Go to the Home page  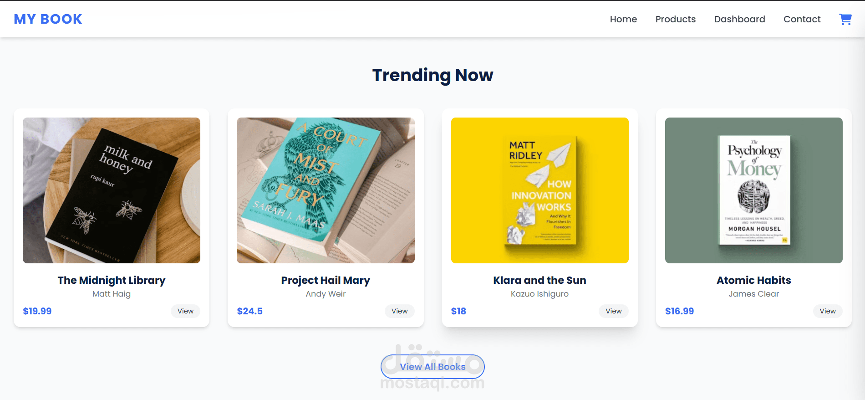(x=623, y=19)
